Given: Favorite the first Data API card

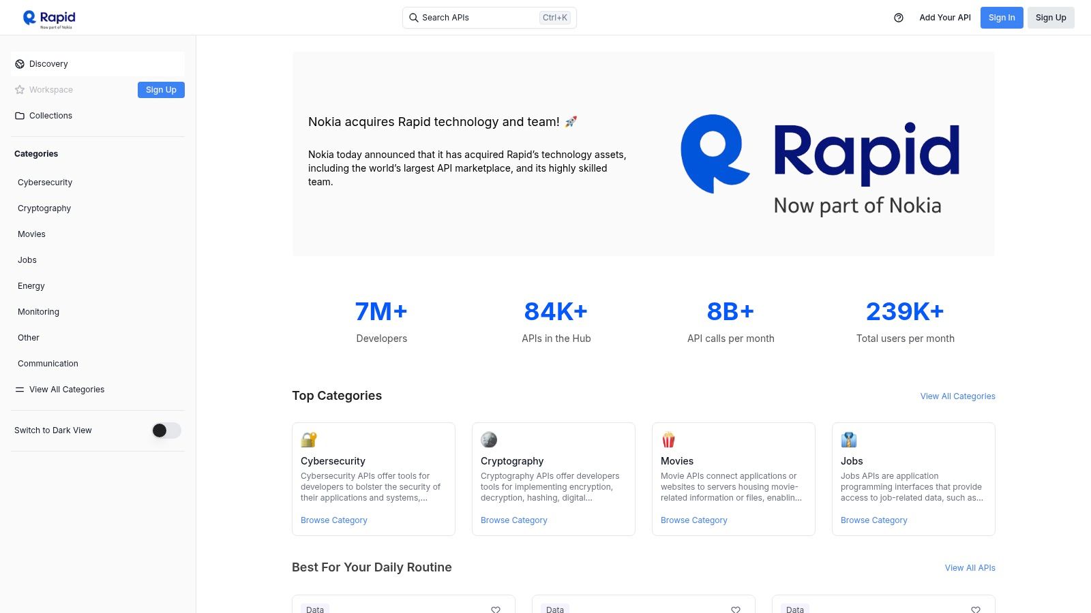Looking at the screenshot, I should tap(496, 610).
